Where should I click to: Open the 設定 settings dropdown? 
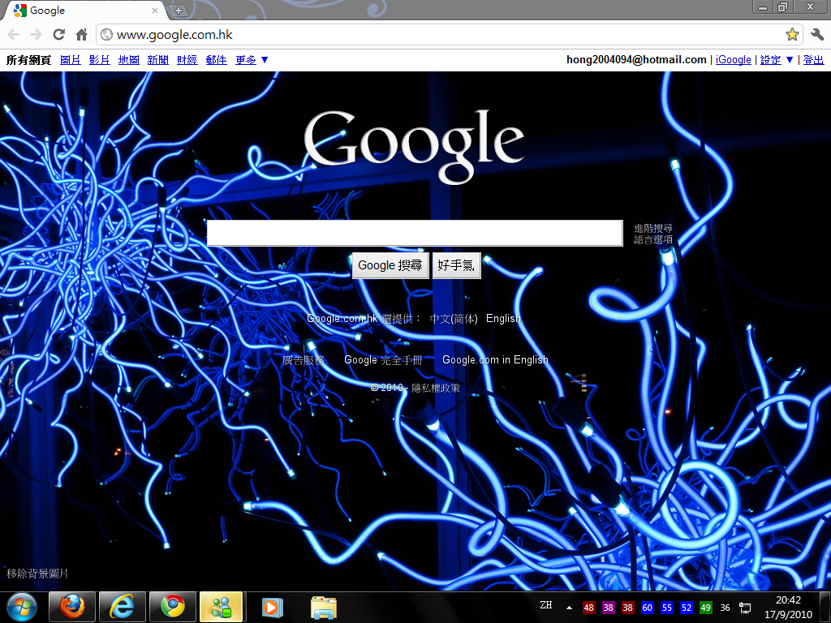pyautogui.click(x=777, y=60)
